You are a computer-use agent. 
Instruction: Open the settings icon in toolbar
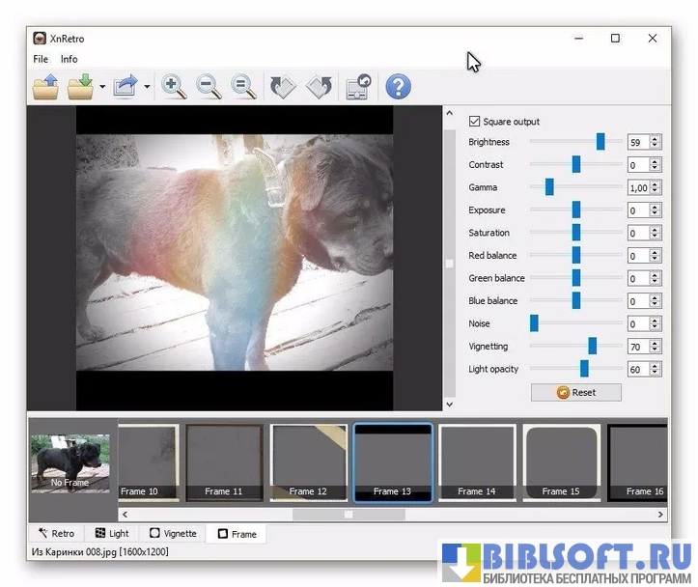pyautogui.click(x=358, y=87)
